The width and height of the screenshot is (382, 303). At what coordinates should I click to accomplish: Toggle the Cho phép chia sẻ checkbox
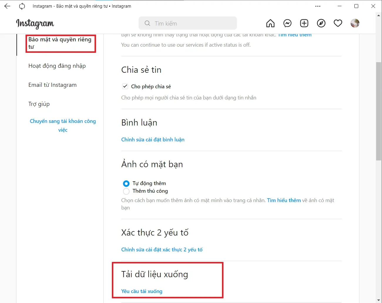[125, 86]
